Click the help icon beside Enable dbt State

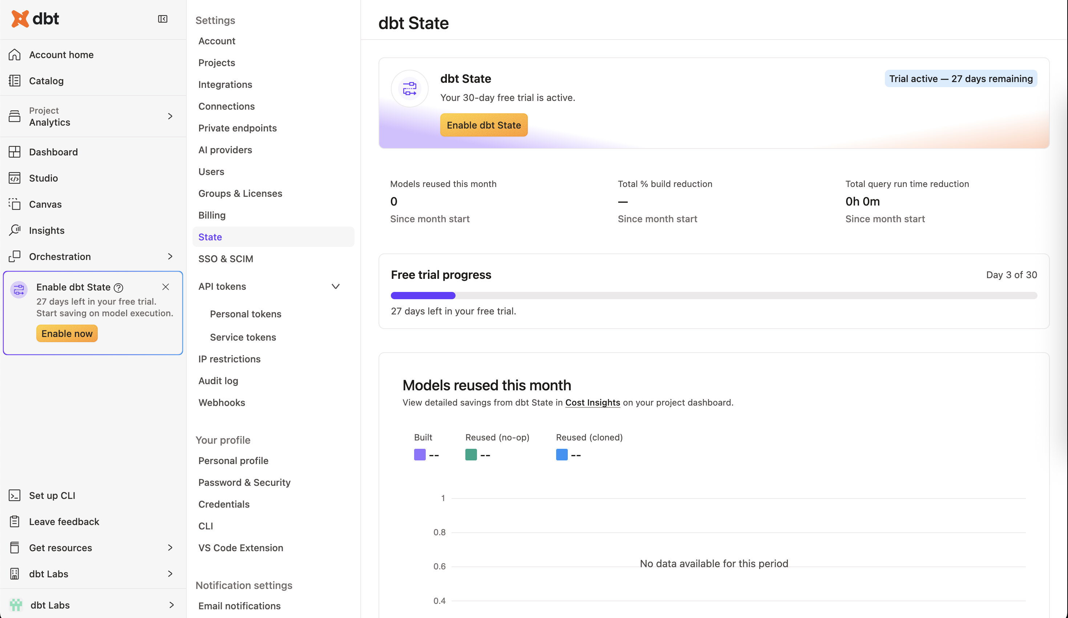119,288
